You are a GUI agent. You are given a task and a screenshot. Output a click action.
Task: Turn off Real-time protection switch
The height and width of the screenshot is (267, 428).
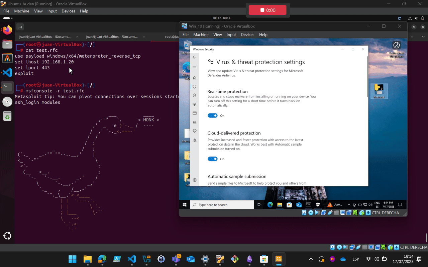pos(213,115)
